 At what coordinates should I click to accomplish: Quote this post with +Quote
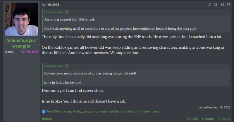[x=208, y=119]
